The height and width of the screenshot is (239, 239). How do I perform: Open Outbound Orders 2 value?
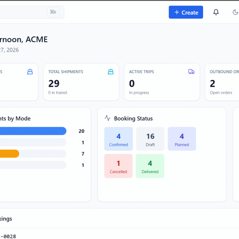(x=212, y=84)
